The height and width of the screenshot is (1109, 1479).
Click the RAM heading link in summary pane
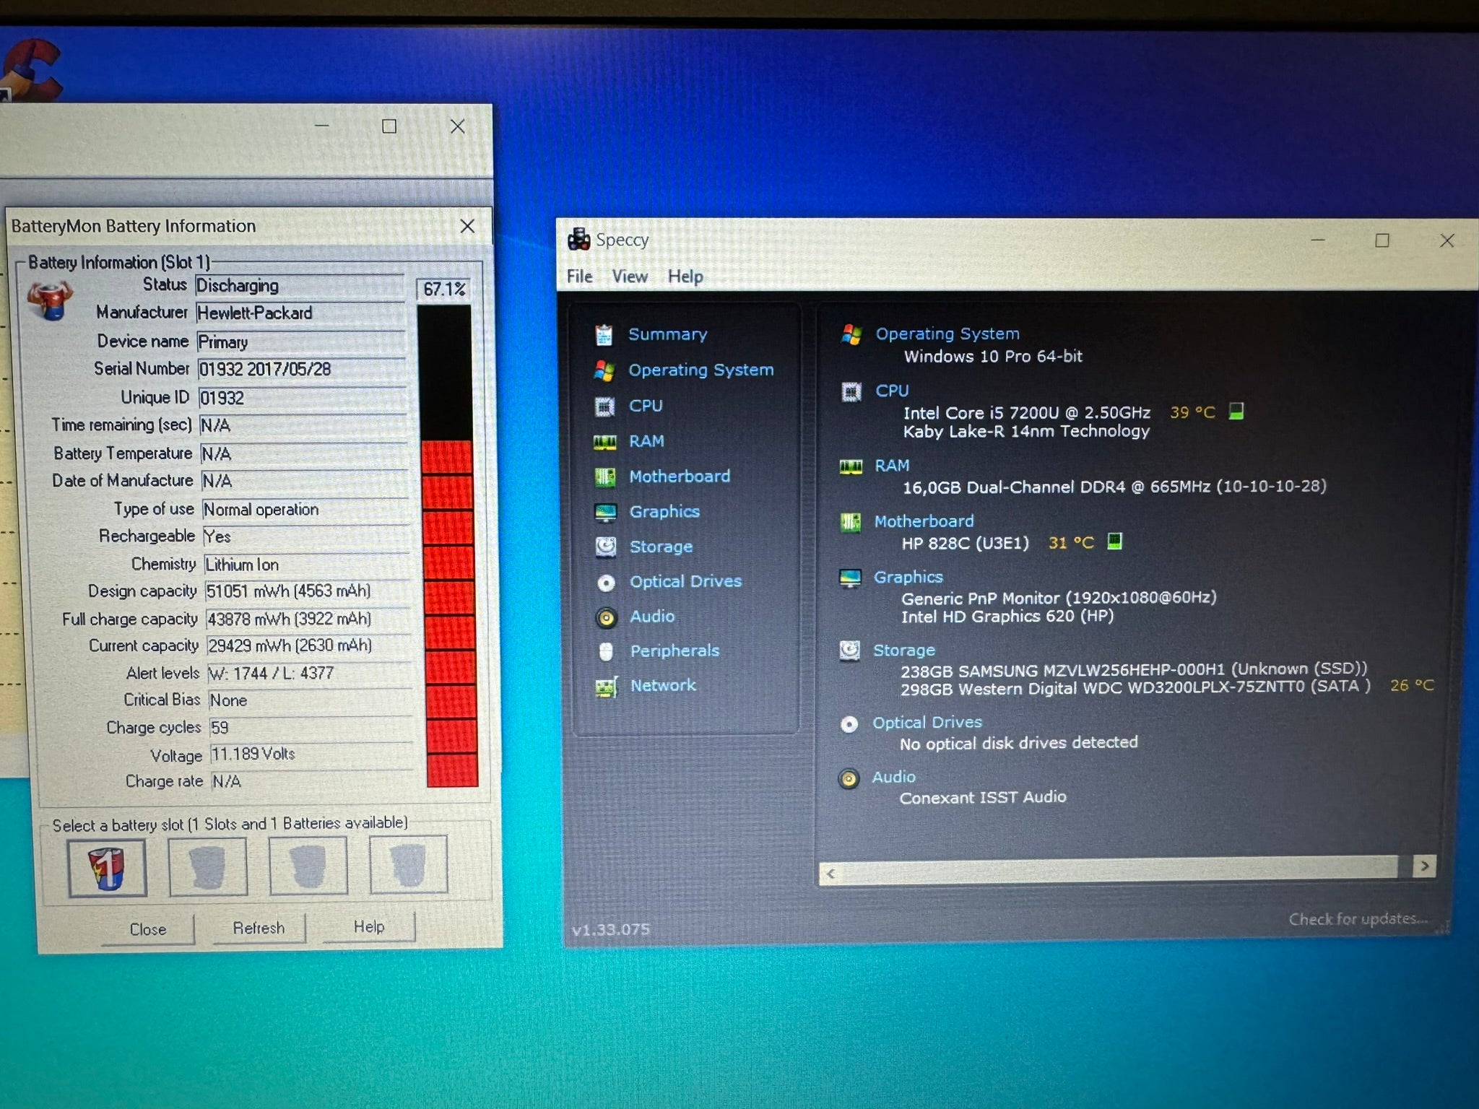click(x=892, y=466)
